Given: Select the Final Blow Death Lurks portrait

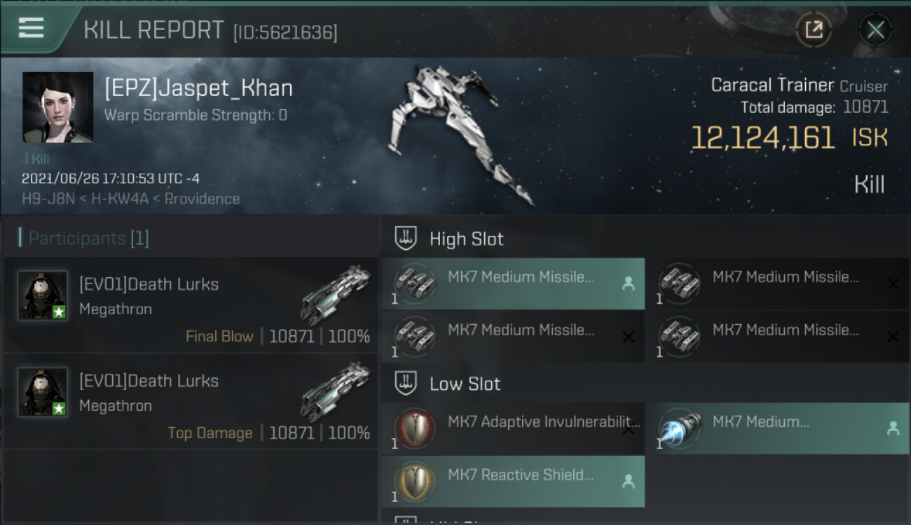Looking at the screenshot, I should (43, 295).
